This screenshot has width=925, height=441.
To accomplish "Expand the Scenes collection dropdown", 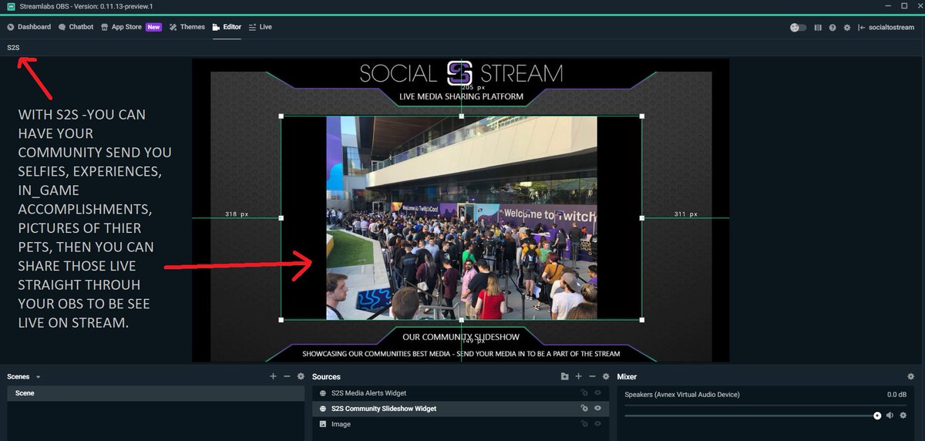I will pos(38,377).
